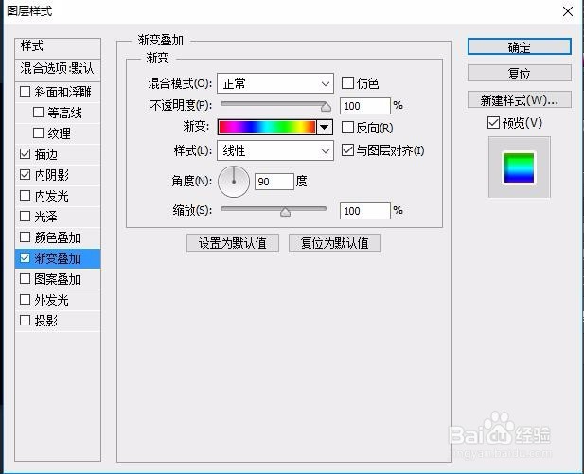Open the gradient picker arrow
The height and width of the screenshot is (474, 584).
pyautogui.click(x=325, y=128)
